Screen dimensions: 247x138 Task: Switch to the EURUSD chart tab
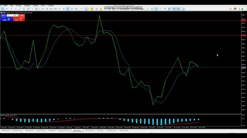coord(5,130)
